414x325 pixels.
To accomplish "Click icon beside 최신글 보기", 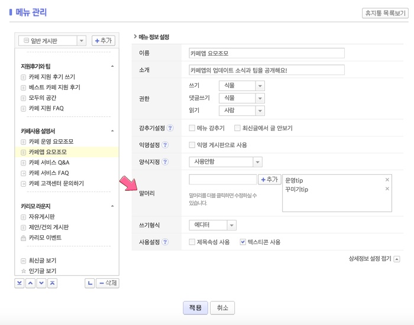I will tap(23, 261).
